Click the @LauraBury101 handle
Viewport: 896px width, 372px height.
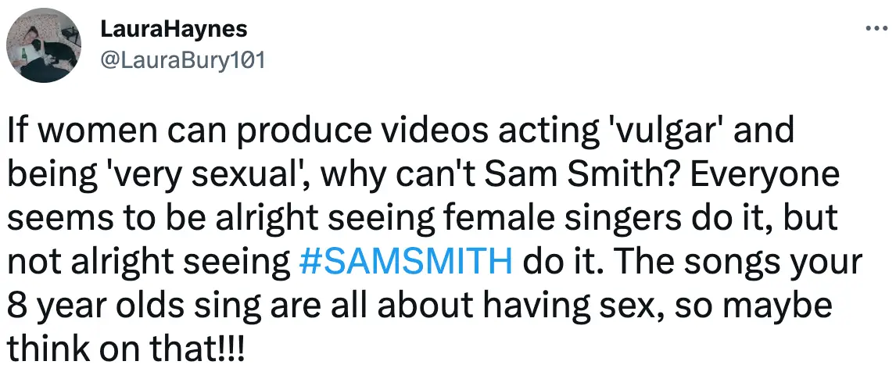[183, 60]
